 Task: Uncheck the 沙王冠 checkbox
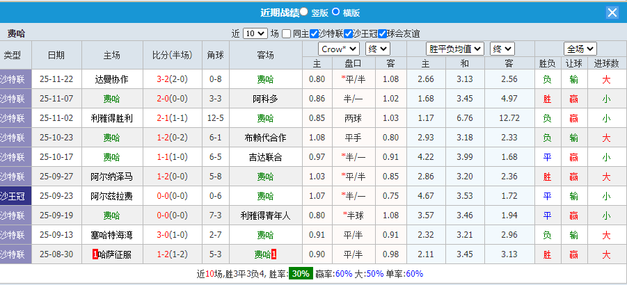pyautogui.click(x=348, y=33)
